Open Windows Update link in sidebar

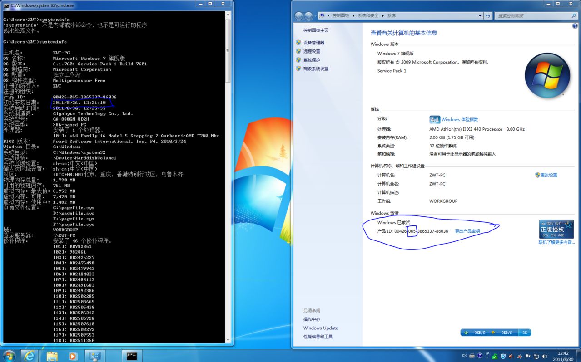click(x=321, y=328)
